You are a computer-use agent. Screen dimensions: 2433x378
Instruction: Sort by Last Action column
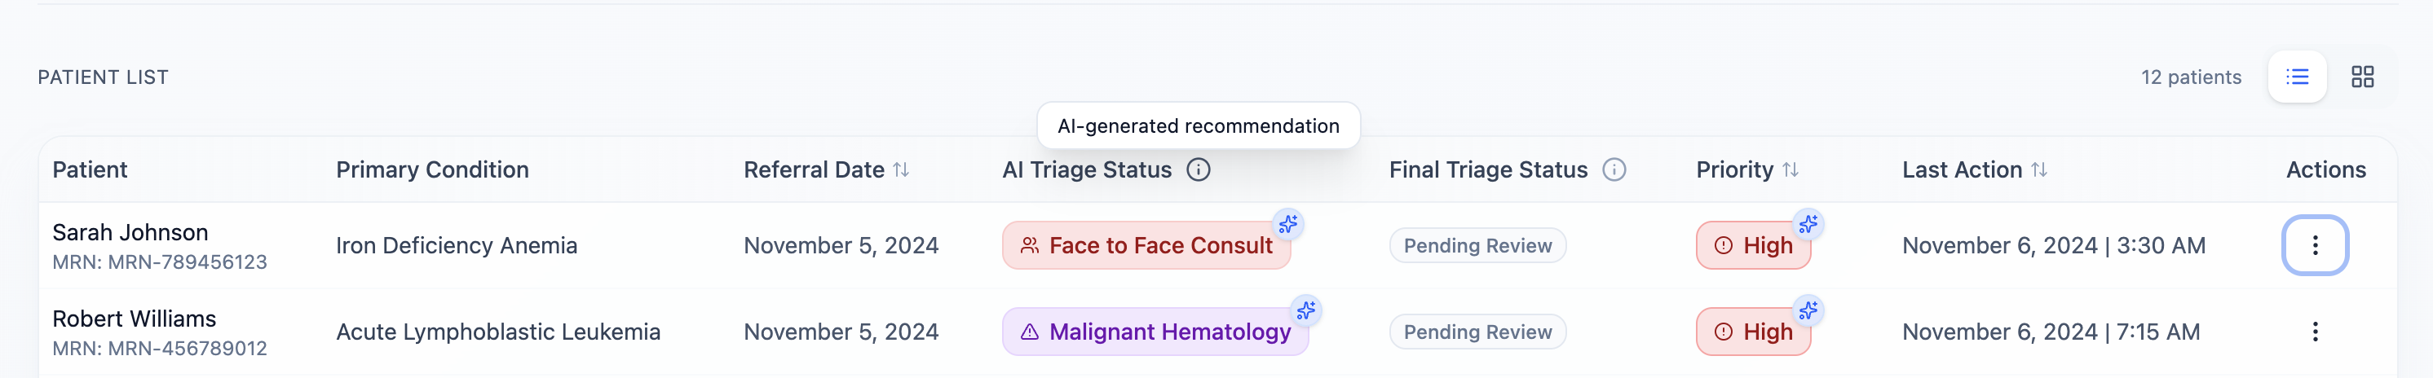pyautogui.click(x=2039, y=169)
